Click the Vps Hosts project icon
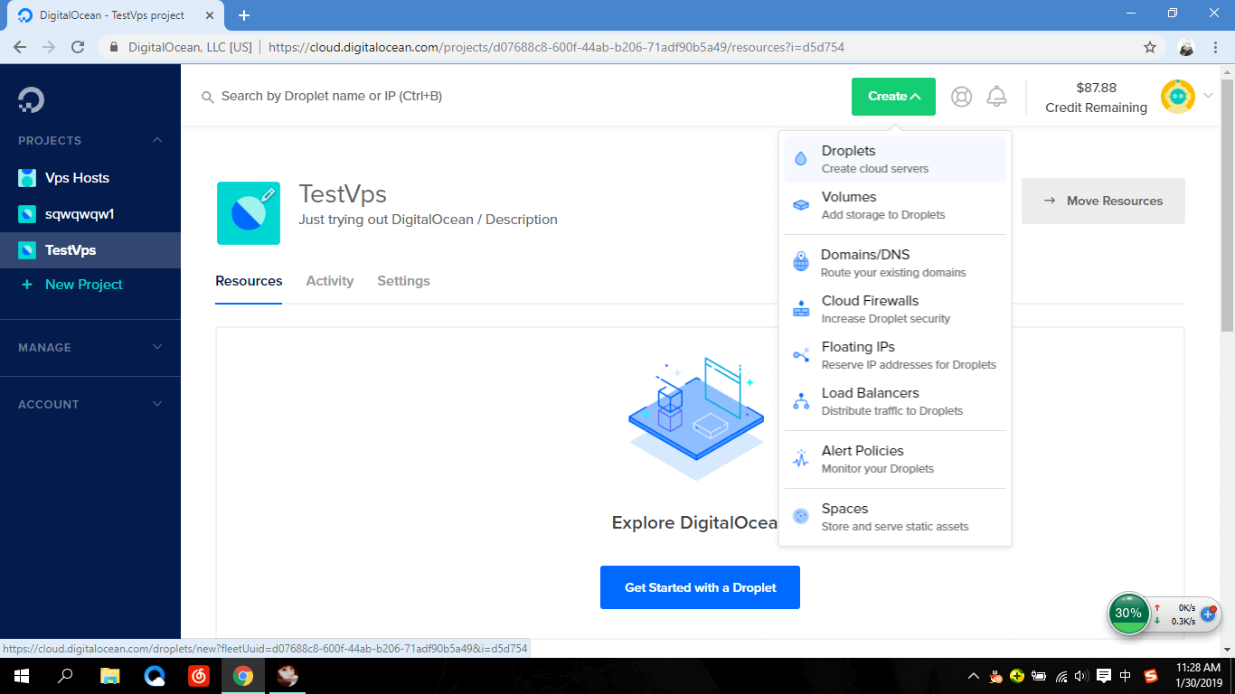 coord(28,178)
